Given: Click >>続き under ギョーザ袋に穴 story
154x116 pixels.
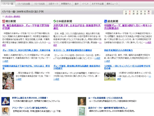Looking at the screenshot, I should pyautogui.click(x=5, y=61).
